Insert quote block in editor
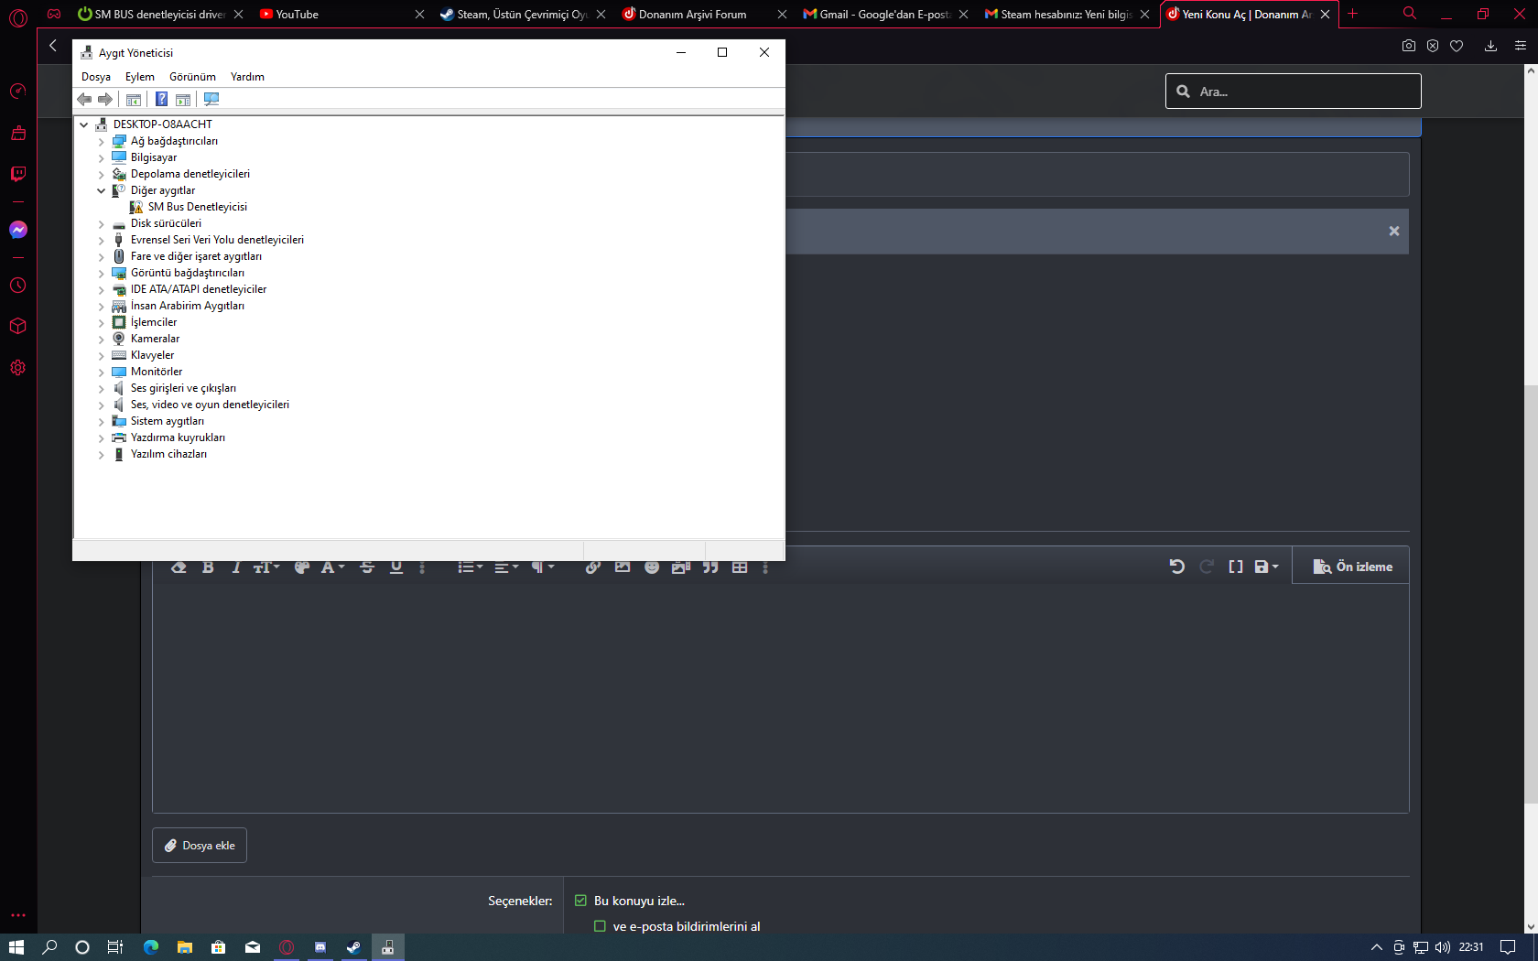1538x961 pixels. coord(710,567)
